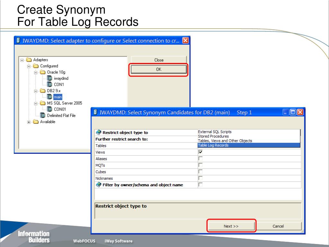
Task: Close the Synonym Candidates window
Action: [300, 112]
